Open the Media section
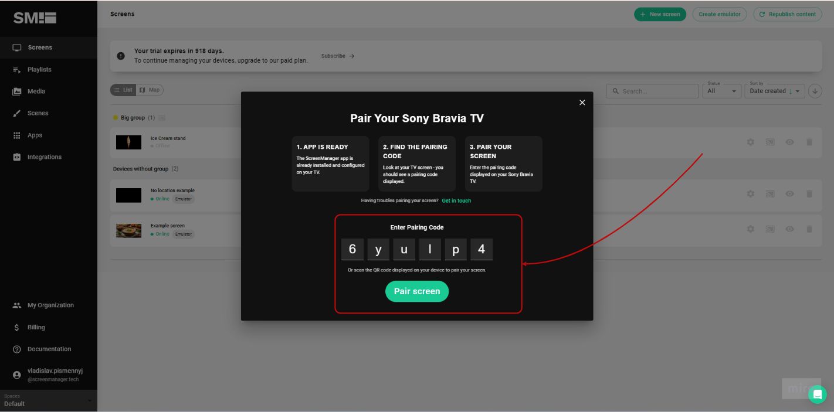The width and height of the screenshot is (834, 412). (49, 91)
